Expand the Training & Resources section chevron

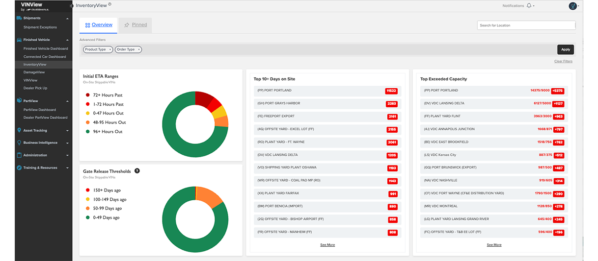click(x=67, y=168)
